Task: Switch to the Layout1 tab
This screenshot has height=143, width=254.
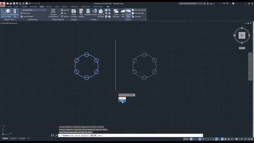Action: tap(13, 139)
